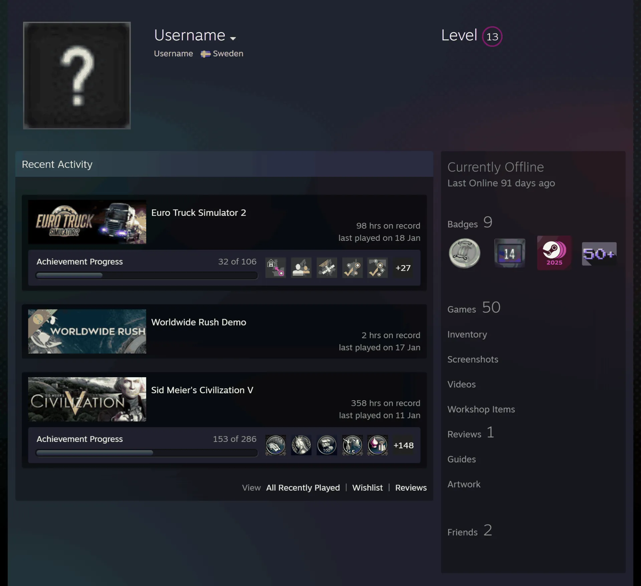Click the profile avatar question mark image
This screenshot has height=586, width=641.
pyautogui.click(x=77, y=75)
